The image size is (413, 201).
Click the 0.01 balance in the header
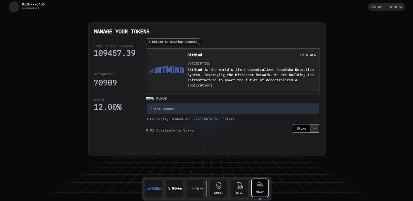tap(394, 7)
